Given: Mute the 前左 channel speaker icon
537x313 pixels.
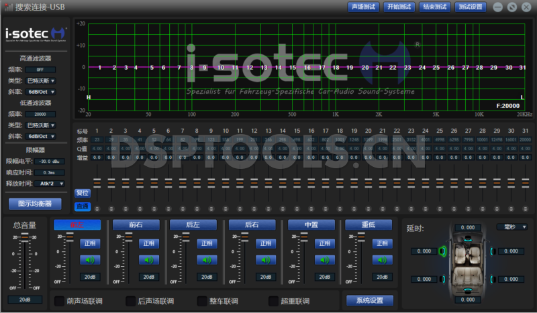Looking at the screenshot, I should (90, 260).
